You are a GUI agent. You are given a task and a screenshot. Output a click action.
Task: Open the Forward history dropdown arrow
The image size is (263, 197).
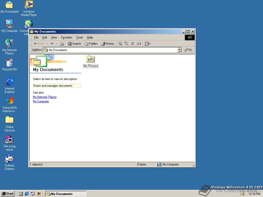57,44
